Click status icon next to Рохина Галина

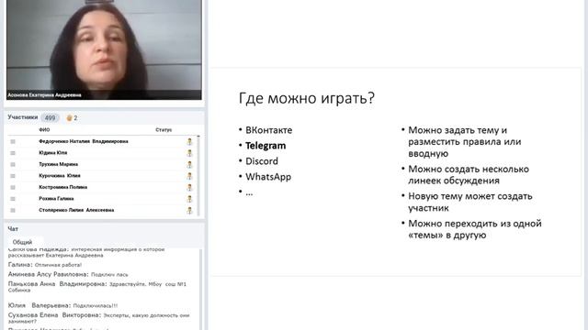189,199
